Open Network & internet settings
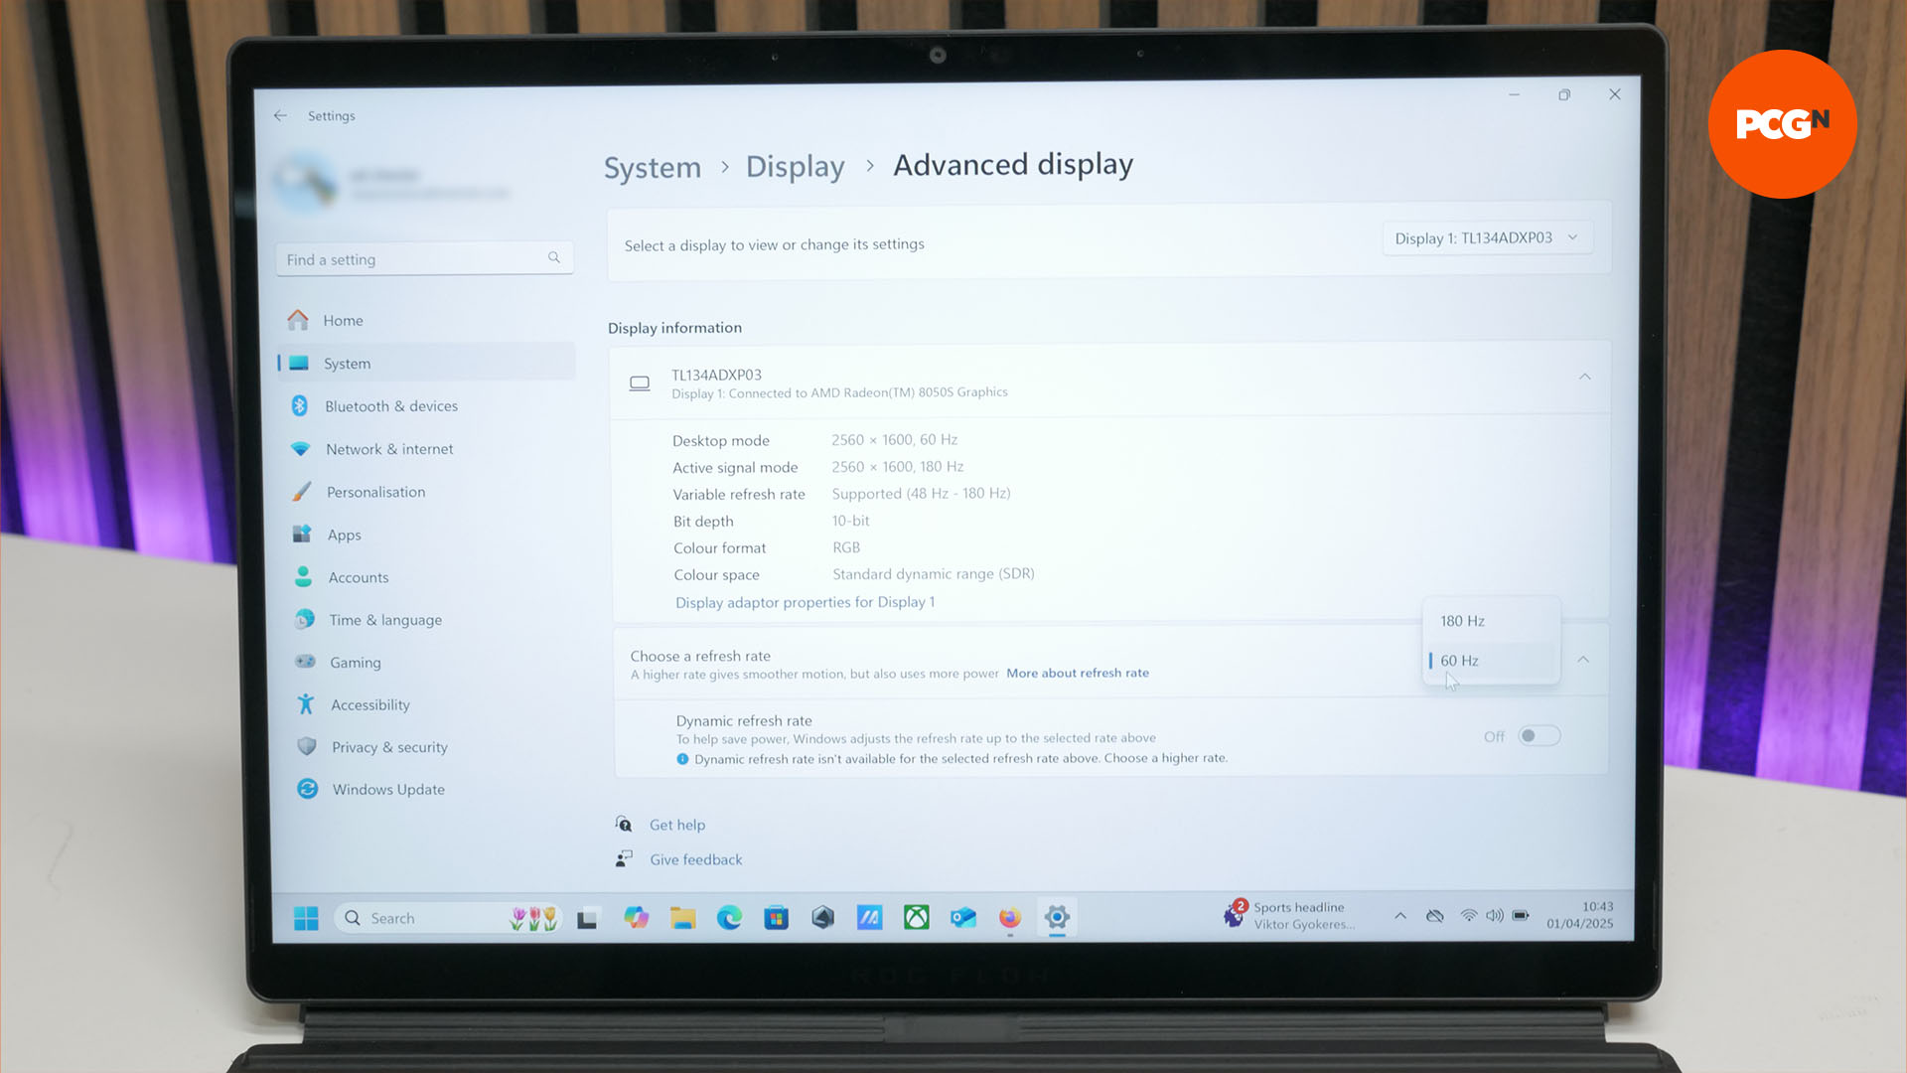 coord(389,448)
